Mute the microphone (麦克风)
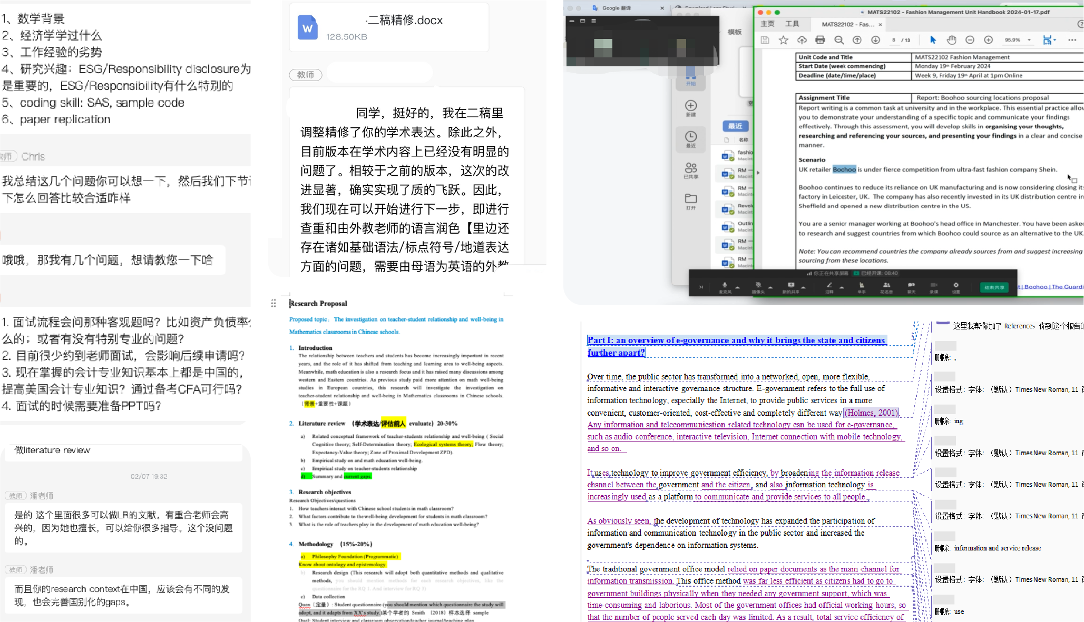Viewport: 1084px width, 622px height. pyautogui.click(x=725, y=286)
